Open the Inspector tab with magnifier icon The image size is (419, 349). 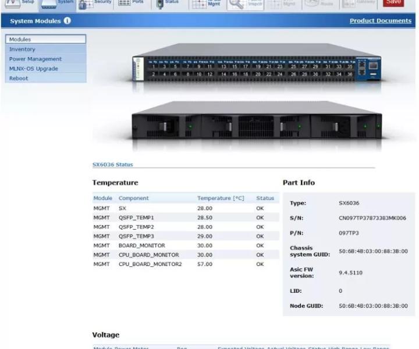pos(245,3)
